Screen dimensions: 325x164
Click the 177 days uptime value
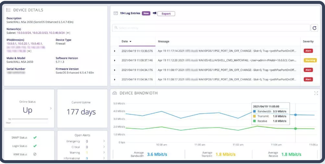click(x=81, y=112)
